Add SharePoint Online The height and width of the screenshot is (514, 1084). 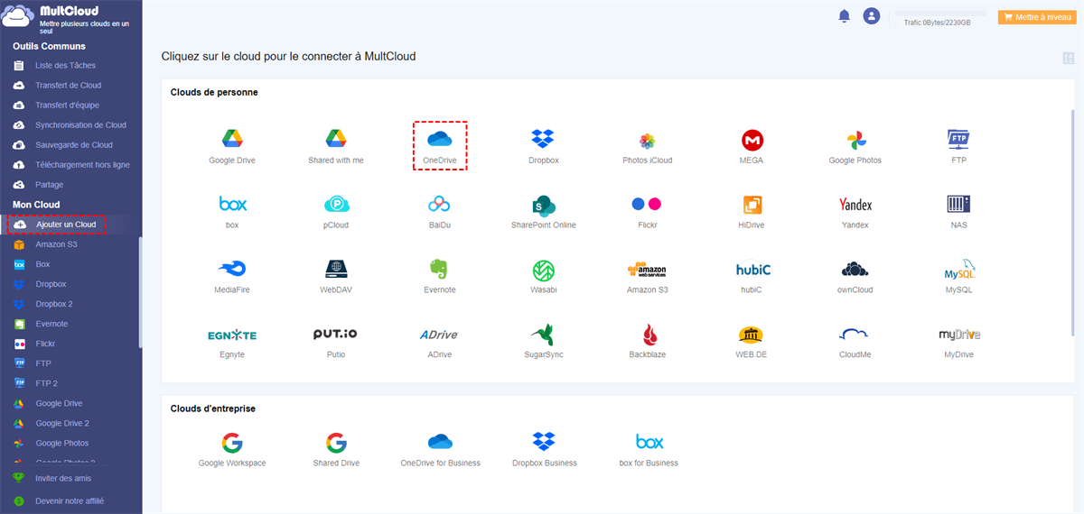(543, 212)
